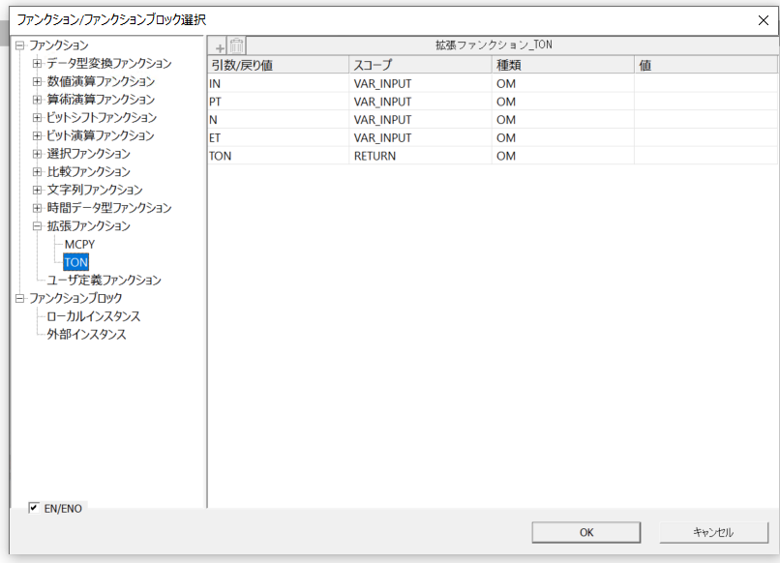Collapse the 拡張ファンクション tree node
This screenshot has width=780, height=563.
pyautogui.click(x=38, y=226)
